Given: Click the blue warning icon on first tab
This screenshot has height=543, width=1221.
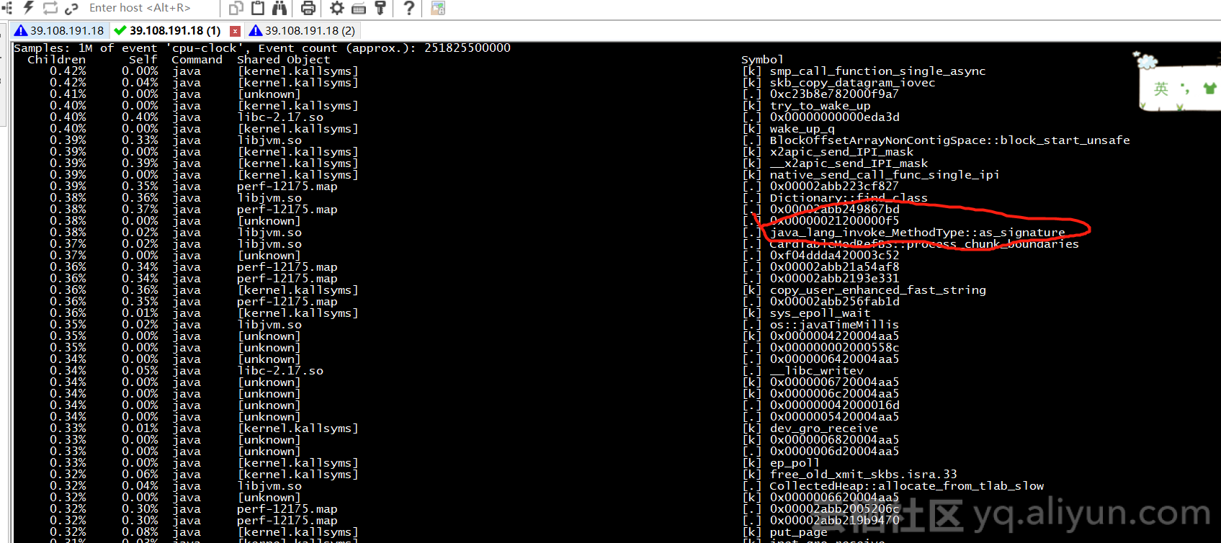Looking at the screenshot, I should (x=21, y=30).
